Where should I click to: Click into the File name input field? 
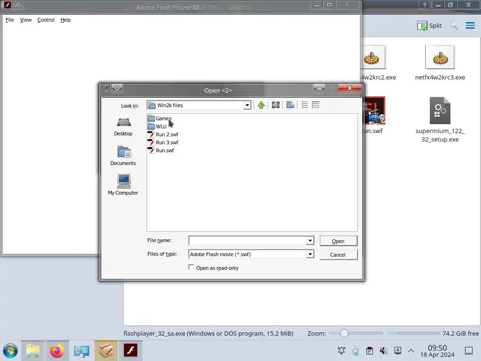248,240
